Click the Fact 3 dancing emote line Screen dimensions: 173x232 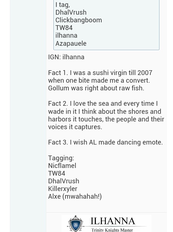pos(105,142)
